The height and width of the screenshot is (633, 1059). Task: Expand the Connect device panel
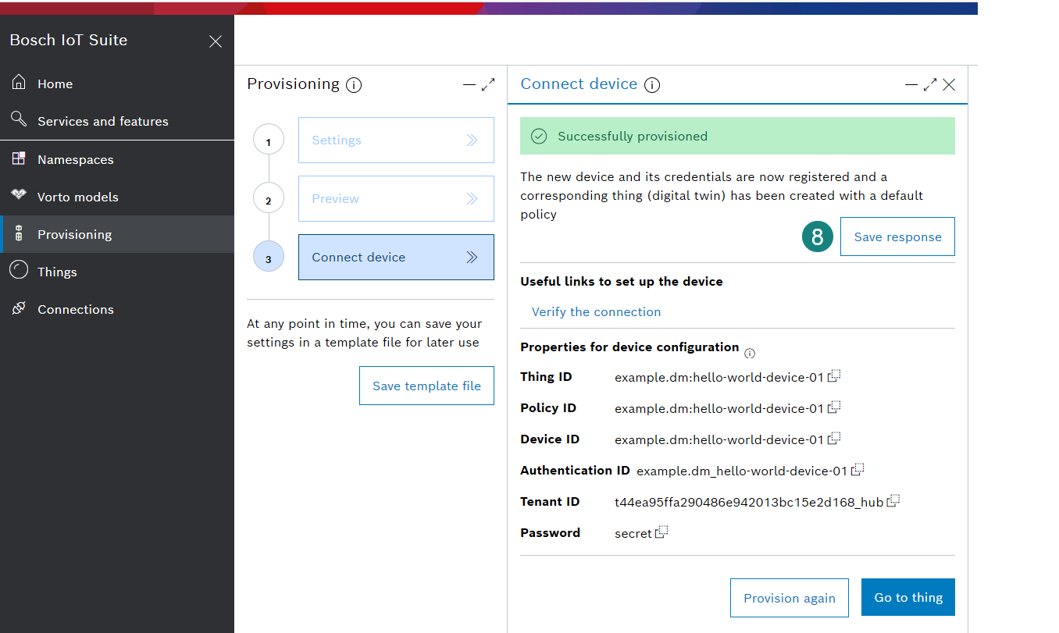click(x=930, y=84)
